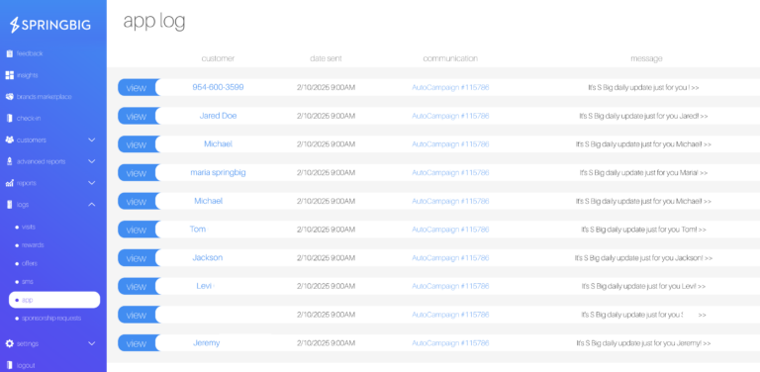
Task: Click the logout menu label
Action: coord(26,366)
